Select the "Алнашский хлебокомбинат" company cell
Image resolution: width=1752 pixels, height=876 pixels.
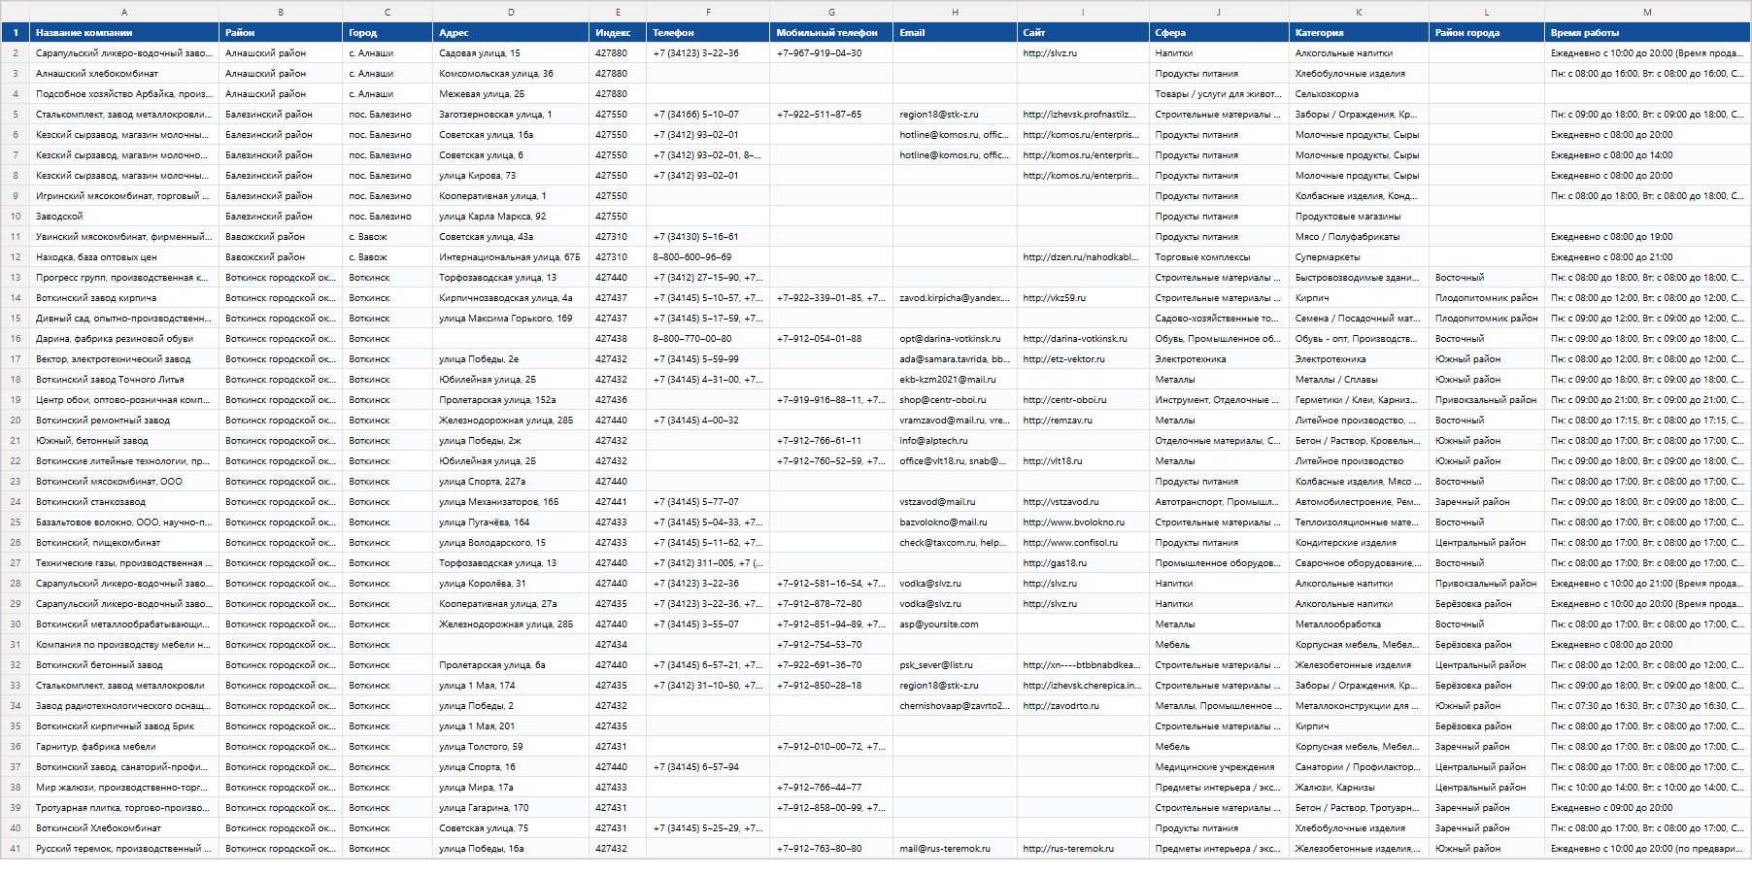tap(124, 74)
